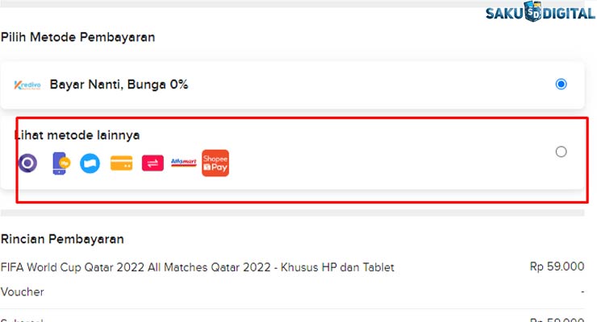Image resolution: width=597 pixels, height=322 pixels.
Task: Select the red bank transfer arrows icon
Action: click(152, 163)
